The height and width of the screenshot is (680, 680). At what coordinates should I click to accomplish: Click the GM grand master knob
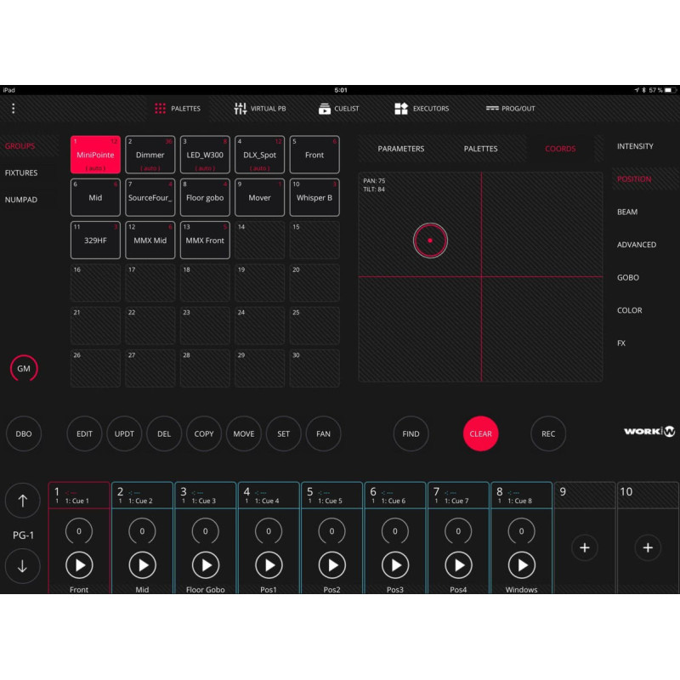[24, 369]
